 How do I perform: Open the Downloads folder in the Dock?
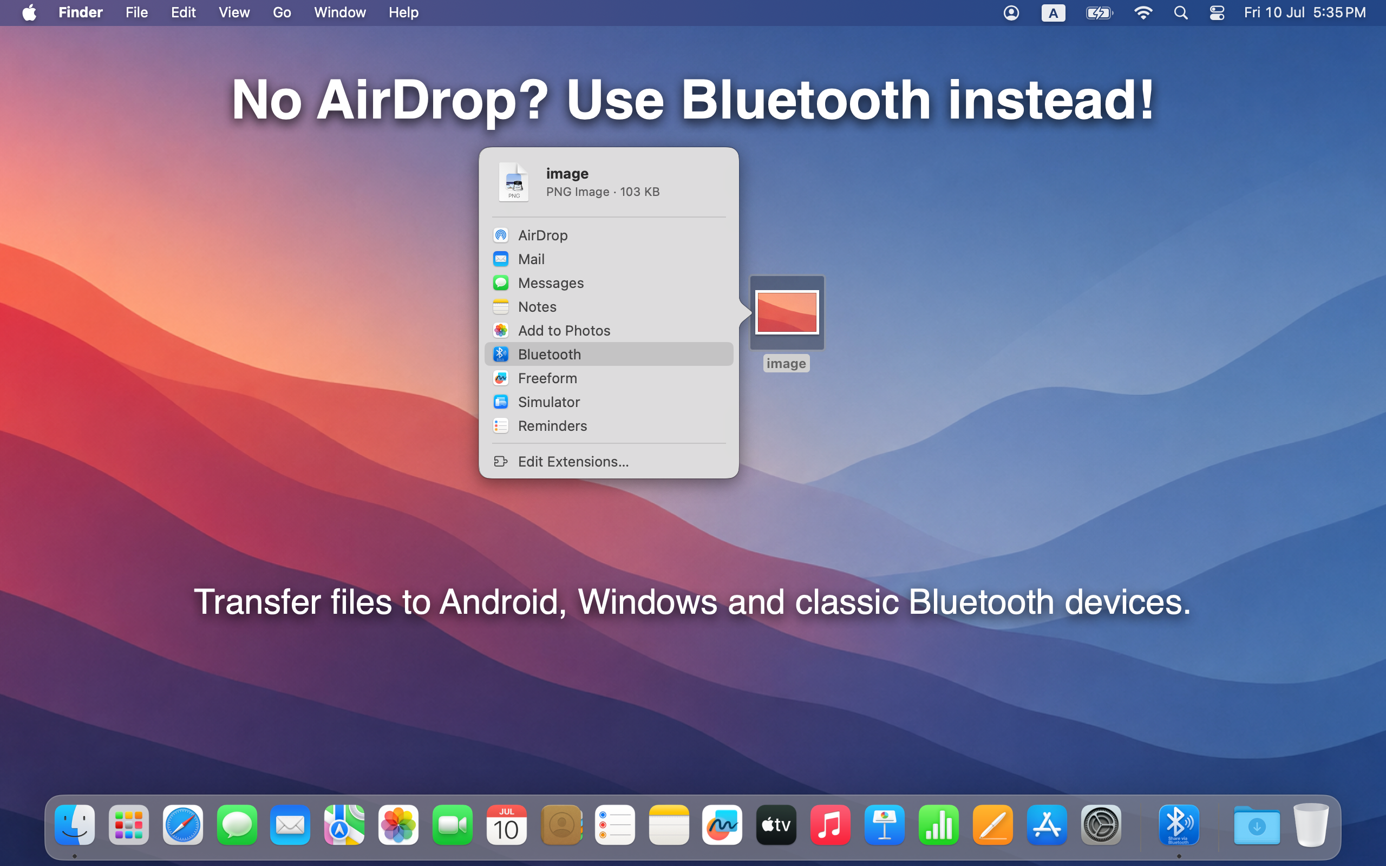coord(1257,825)
